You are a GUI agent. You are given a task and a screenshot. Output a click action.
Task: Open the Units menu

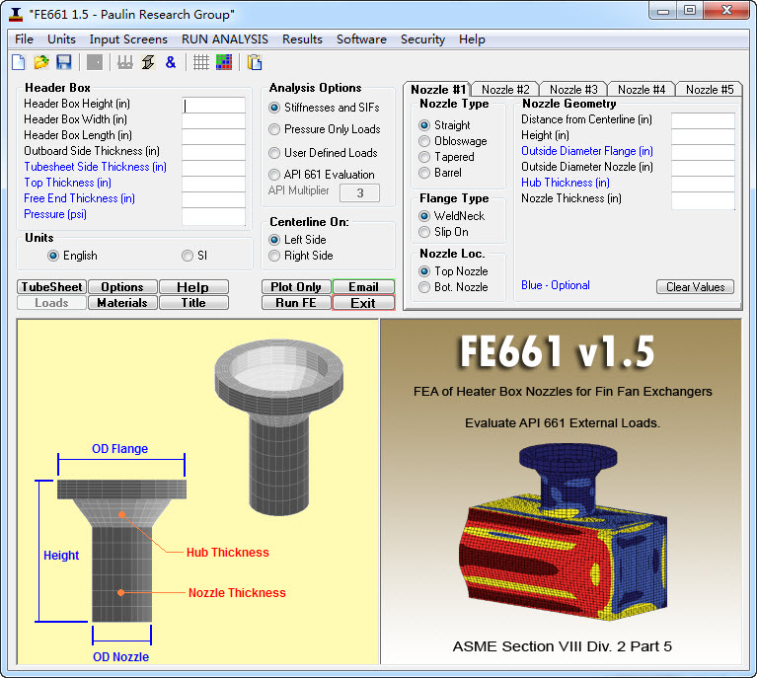point(61,39)
